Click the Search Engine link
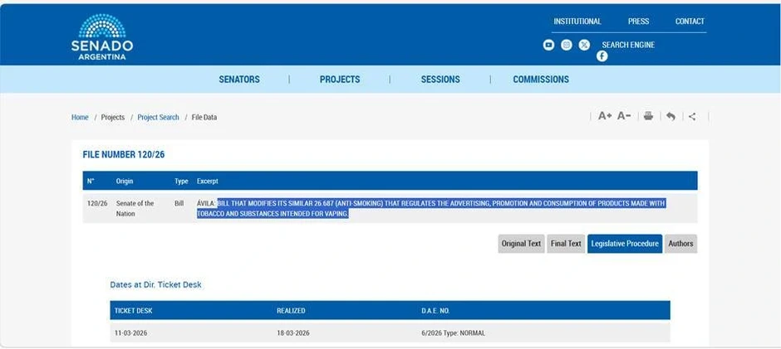781x349 pixels. (628, 45)
